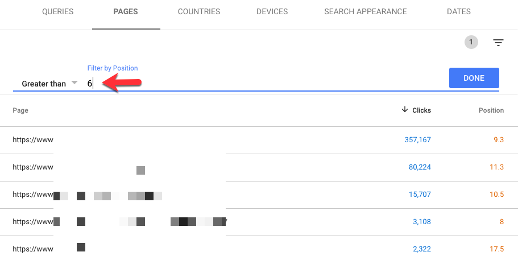Click the active filter count badge
The image size is (518, 260).
tap(471, 42)
